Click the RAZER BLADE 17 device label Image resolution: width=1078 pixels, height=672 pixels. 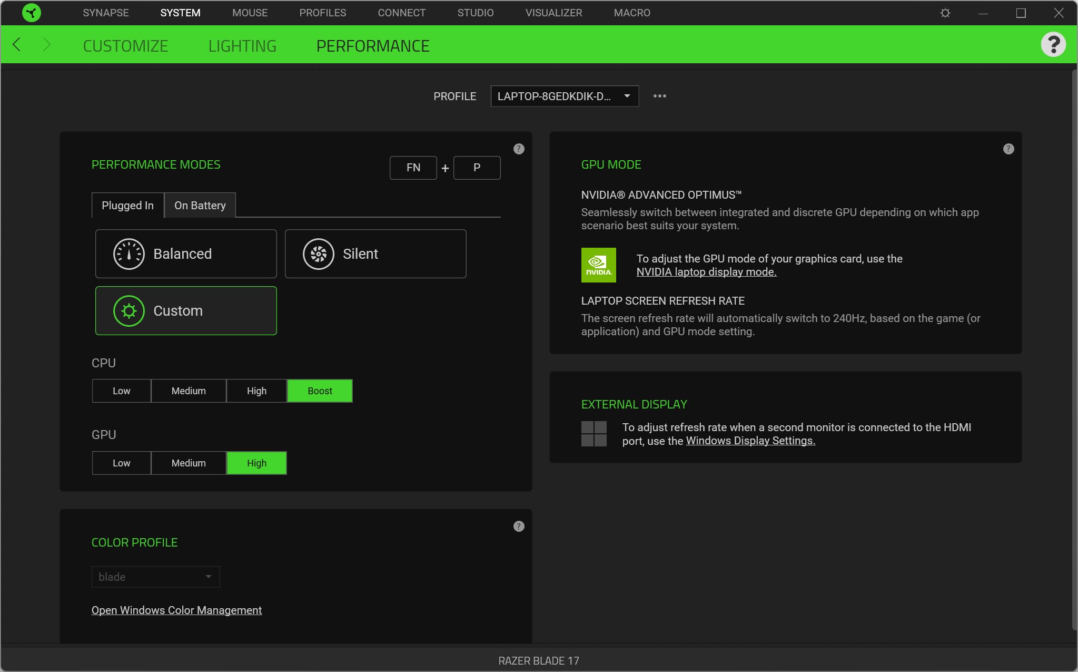point(539,661)
